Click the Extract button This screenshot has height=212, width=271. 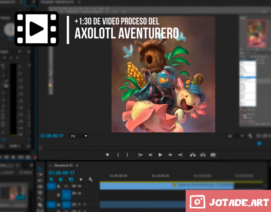coord(203,155)
